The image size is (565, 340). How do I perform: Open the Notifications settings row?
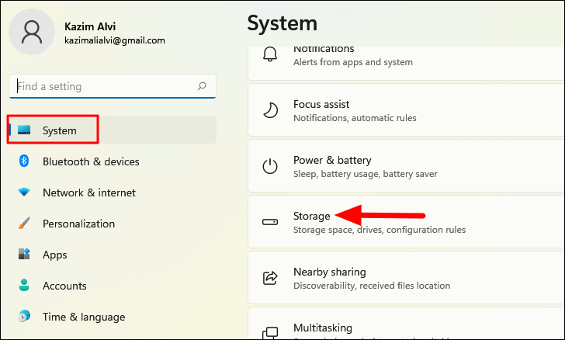coord(406,63)
